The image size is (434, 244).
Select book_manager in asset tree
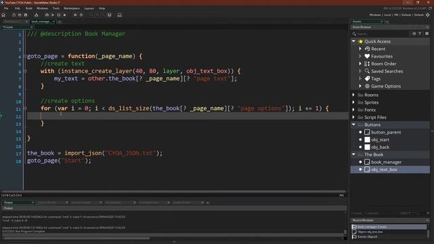(386, 162)
